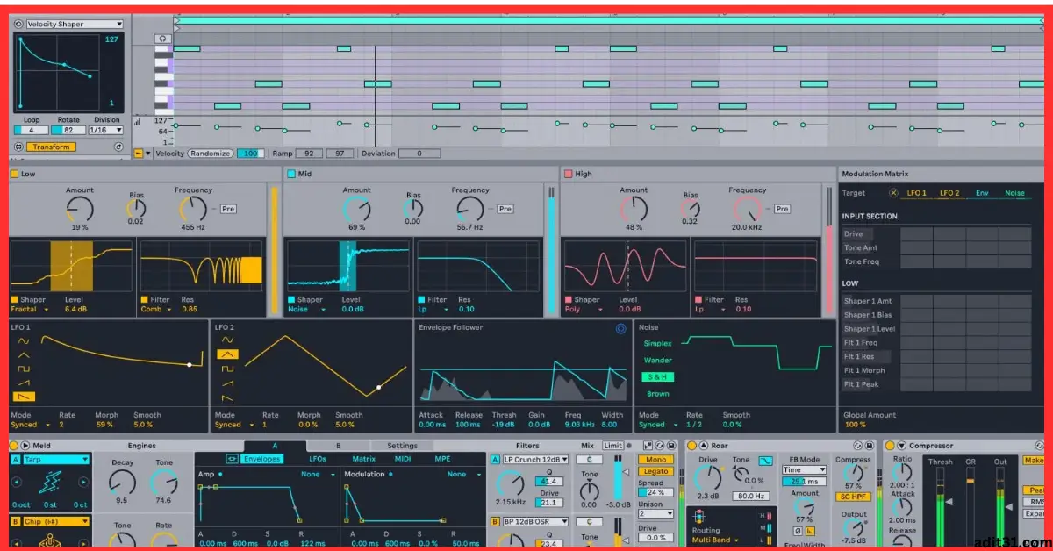Screen dimensions: 1053x551
Task: Click the Pre button in the Low band
Action: 227,209
